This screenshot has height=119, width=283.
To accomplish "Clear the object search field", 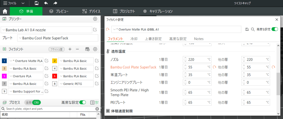I will pyautogui.click(x=97, y=109).
